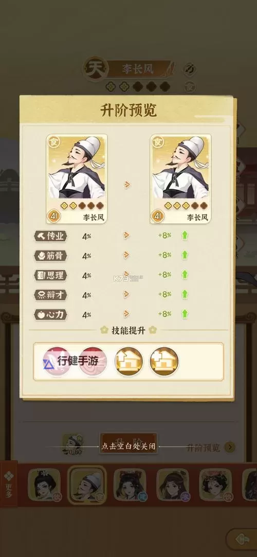Tap the 传业 attribute icon label
Screen dimensions: 257x557
50,236
